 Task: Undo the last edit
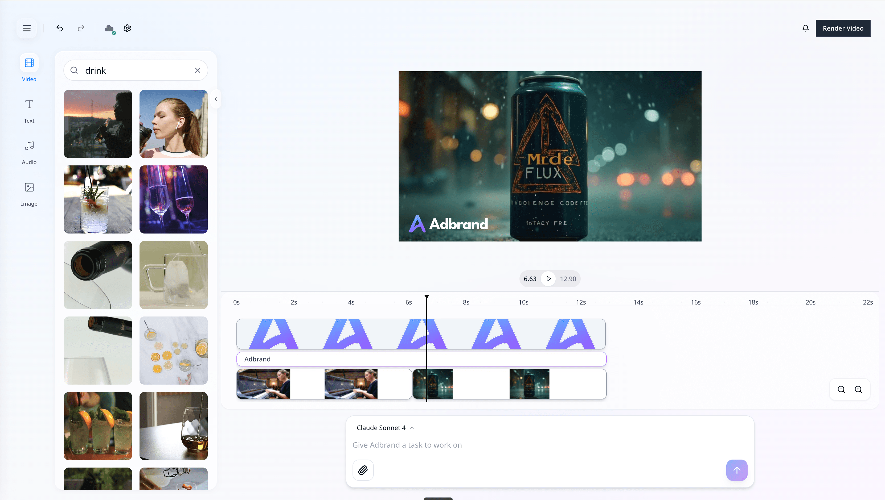(59, 28)
